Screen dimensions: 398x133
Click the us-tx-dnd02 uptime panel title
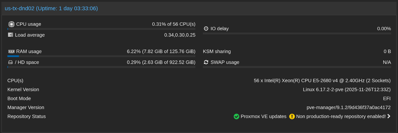(x=51, y=8)
